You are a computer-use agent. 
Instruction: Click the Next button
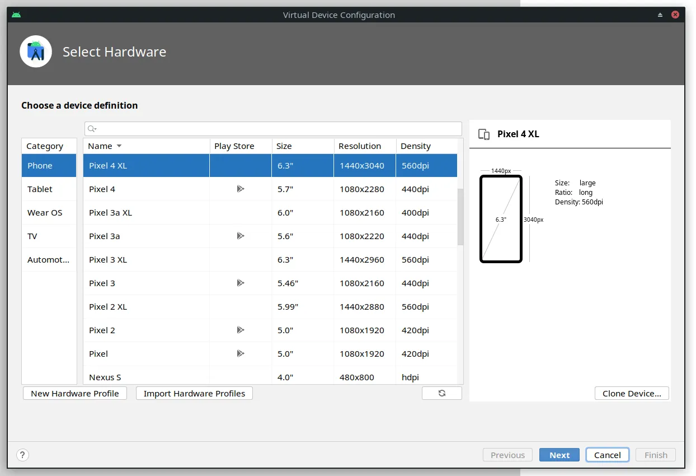coord(559,455)
